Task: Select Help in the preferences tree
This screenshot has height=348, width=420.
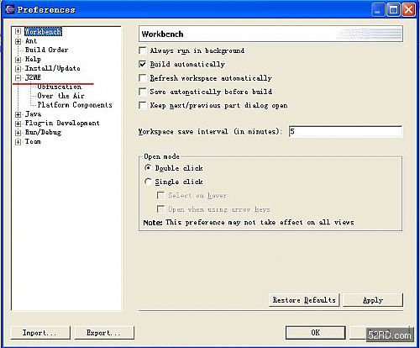Action: coord(33,59)
